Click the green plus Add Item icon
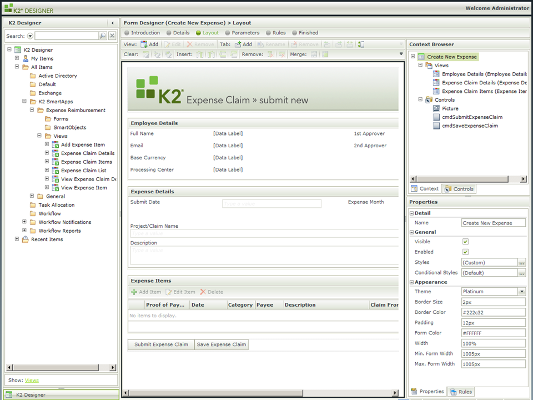The image size is (533, 400). pyautogui.click(x=134, y=292)
